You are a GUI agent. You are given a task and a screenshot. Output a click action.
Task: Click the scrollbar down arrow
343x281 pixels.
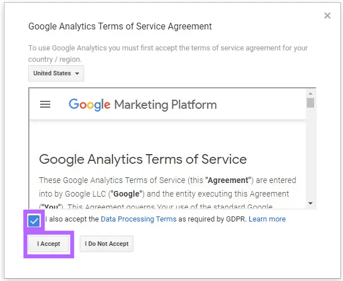tap(310, 203)
